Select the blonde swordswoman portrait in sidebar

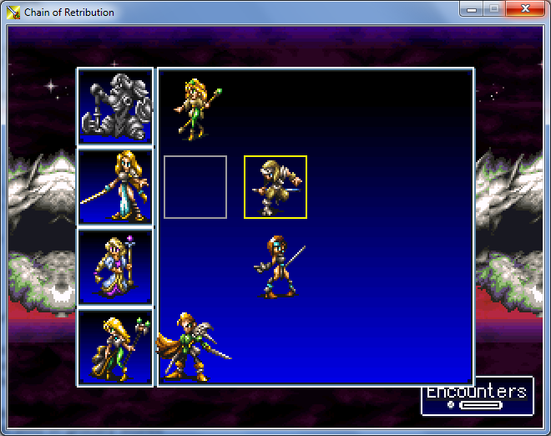pos(115,187)
